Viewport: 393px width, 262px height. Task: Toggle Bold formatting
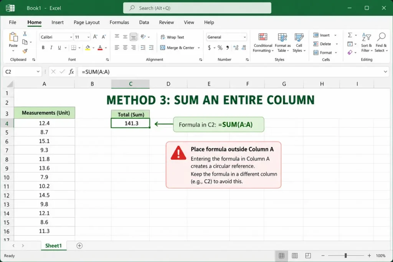(43, 48)
